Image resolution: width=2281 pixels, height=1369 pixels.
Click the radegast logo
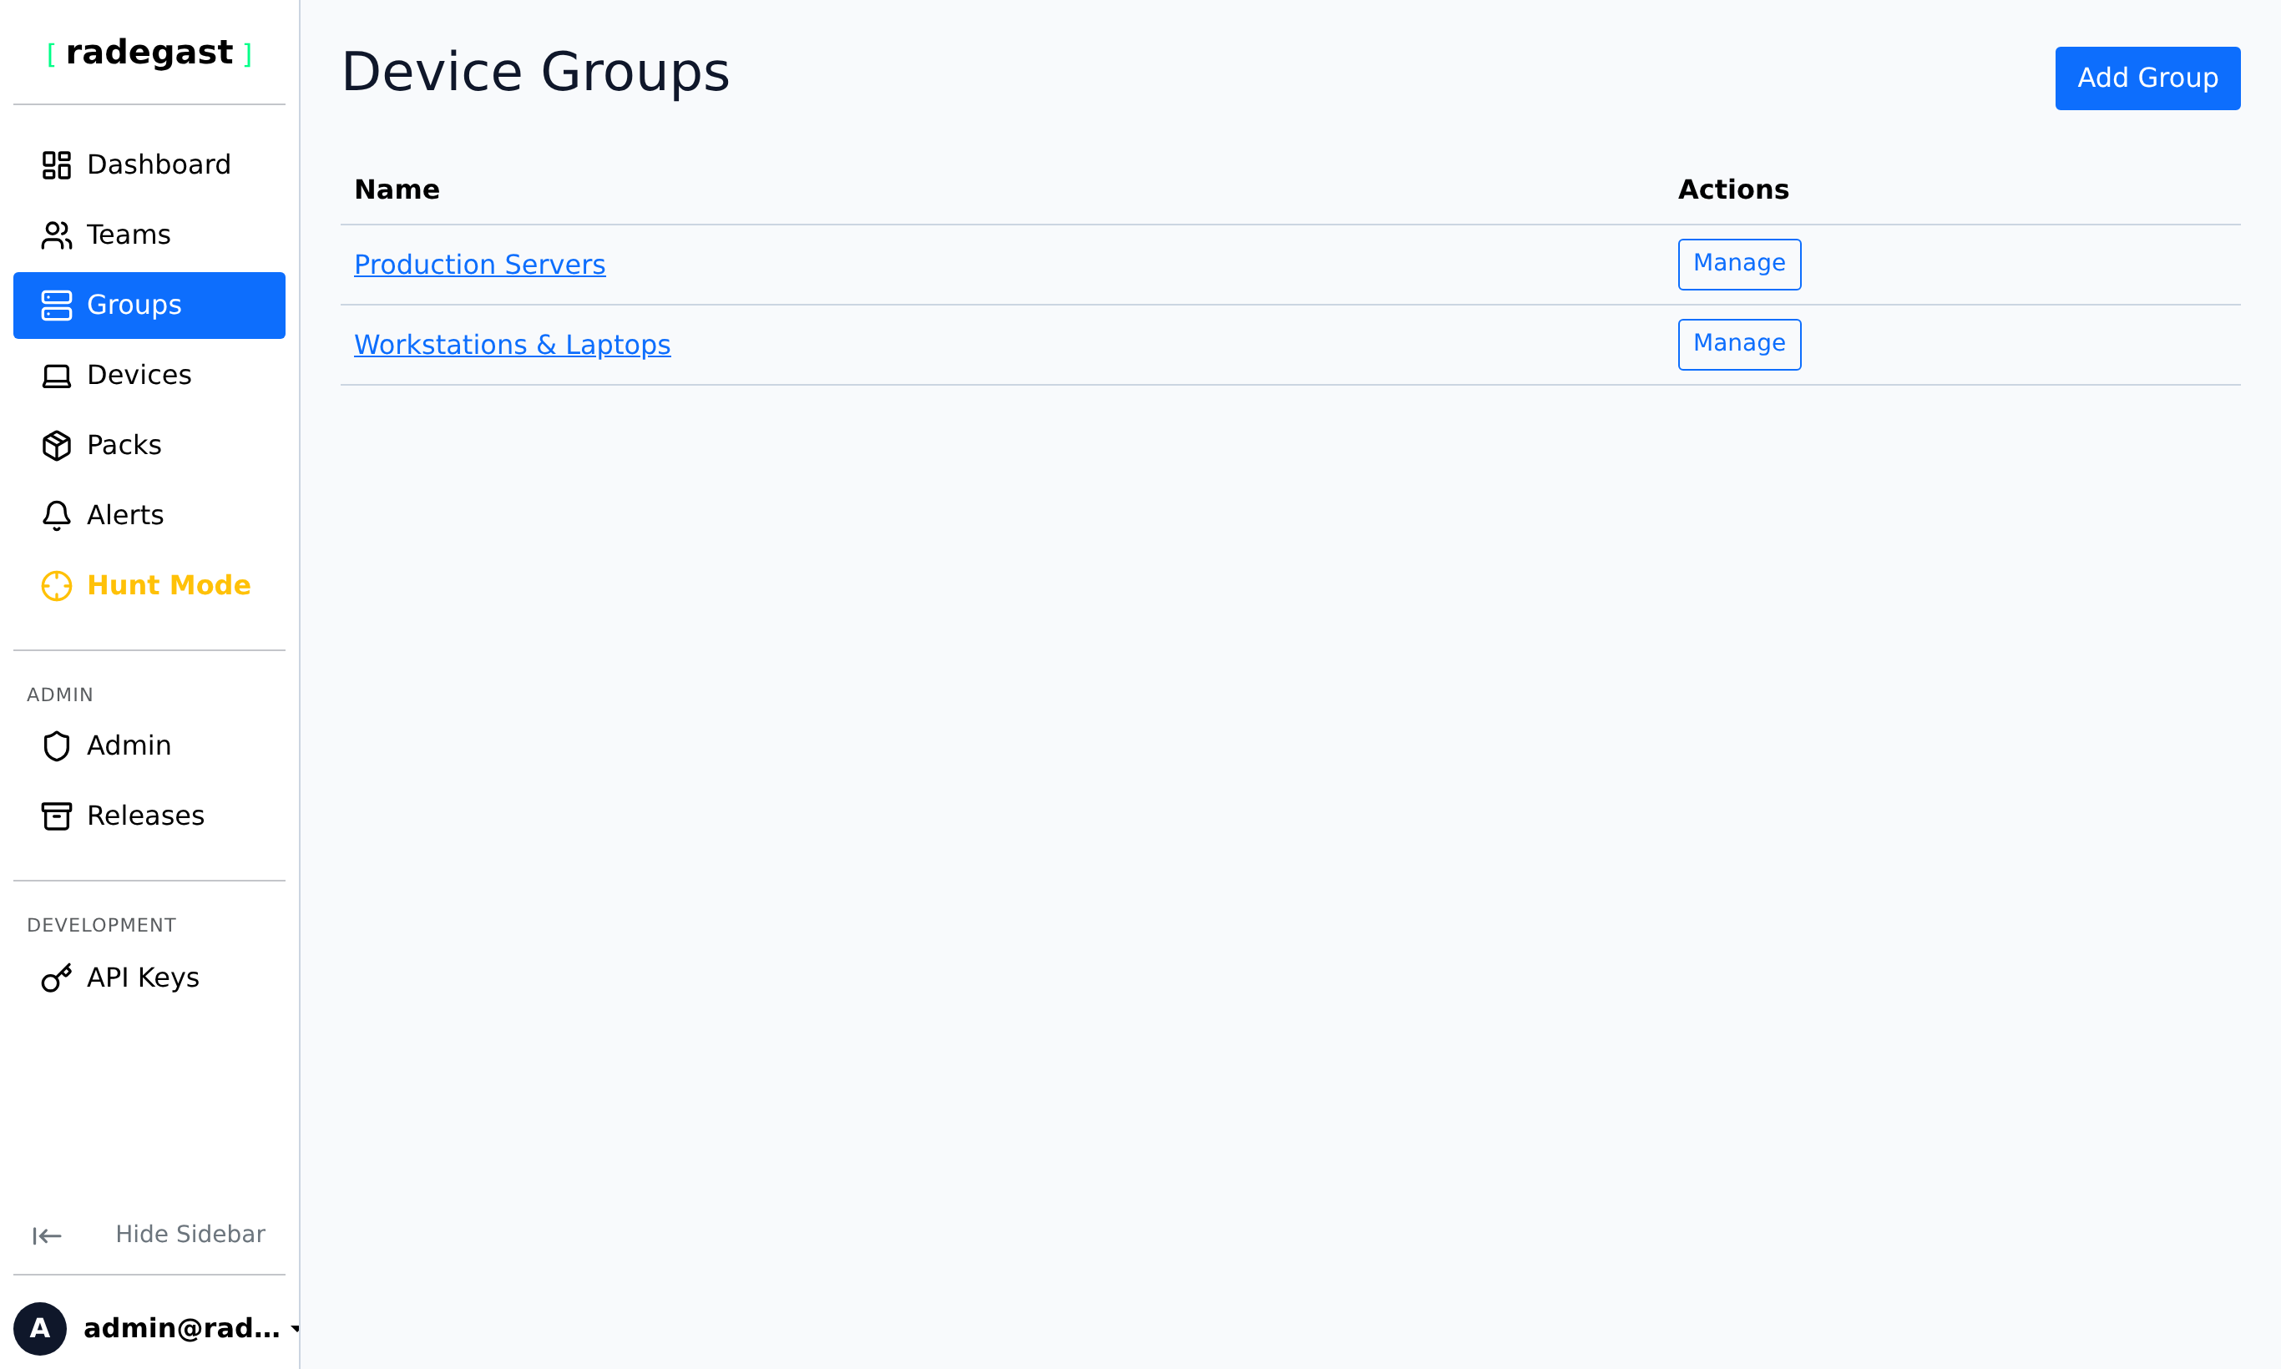pyautogui.click(x=149, y=53)
